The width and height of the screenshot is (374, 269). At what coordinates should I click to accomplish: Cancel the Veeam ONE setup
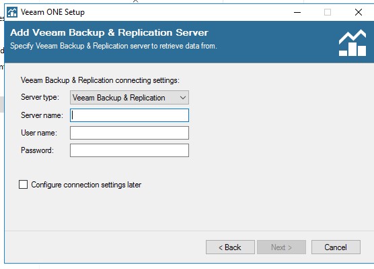click(x=336, y=247)
